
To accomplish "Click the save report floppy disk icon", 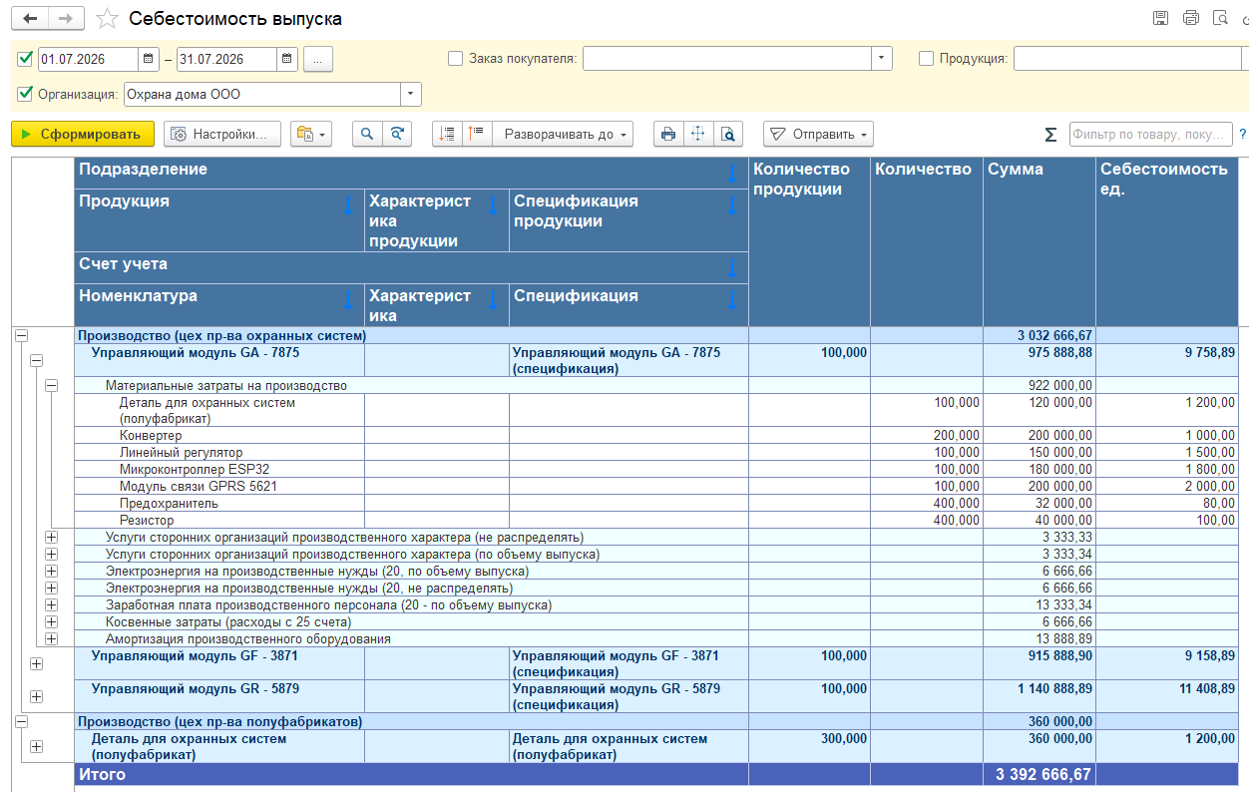I will pyautogui.click(x=1160, y=18).
